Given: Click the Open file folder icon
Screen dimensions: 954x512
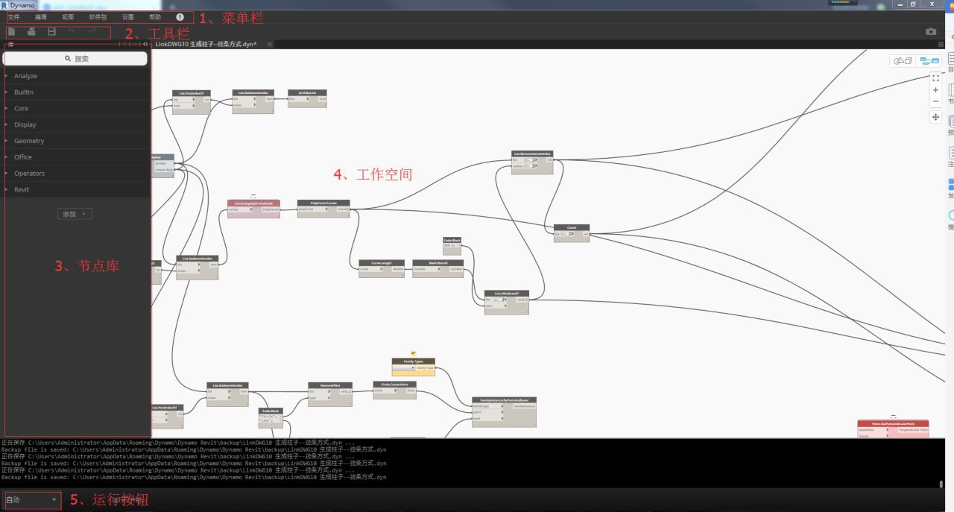Looking at the screenshot, I should (x=31, y=32).
